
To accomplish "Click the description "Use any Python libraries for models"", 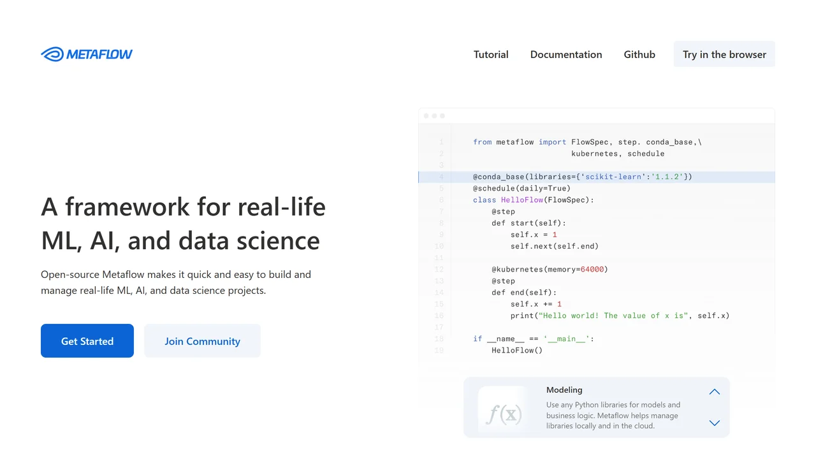I will (613, 415).
